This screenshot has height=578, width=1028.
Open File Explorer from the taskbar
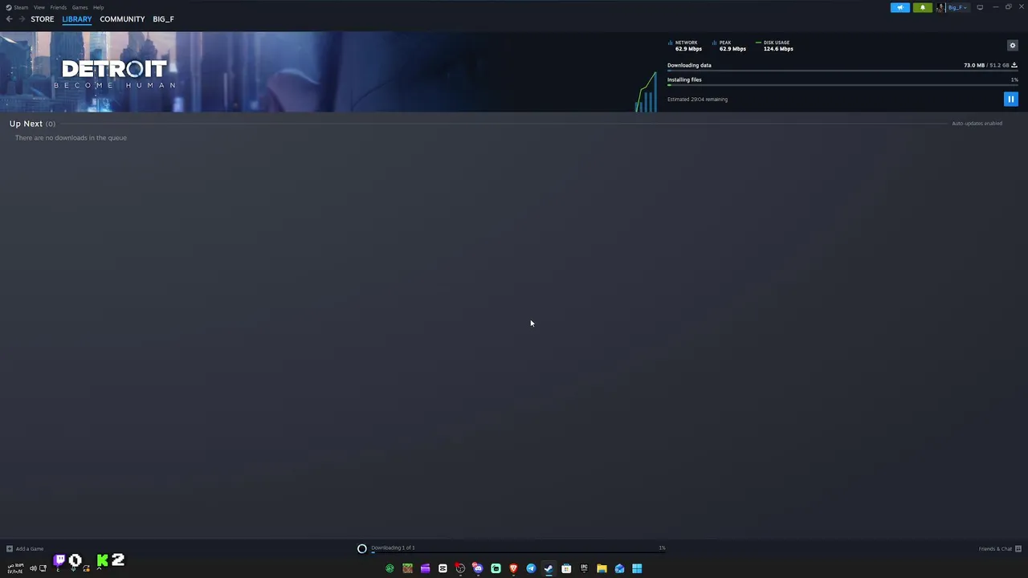602,568
